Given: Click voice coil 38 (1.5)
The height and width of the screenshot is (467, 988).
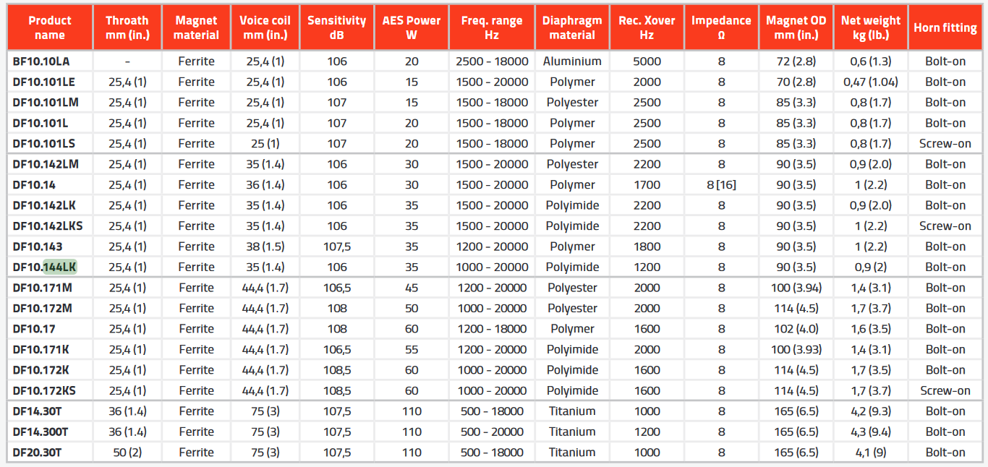Looking at the screenshot, I should (265, 247).
